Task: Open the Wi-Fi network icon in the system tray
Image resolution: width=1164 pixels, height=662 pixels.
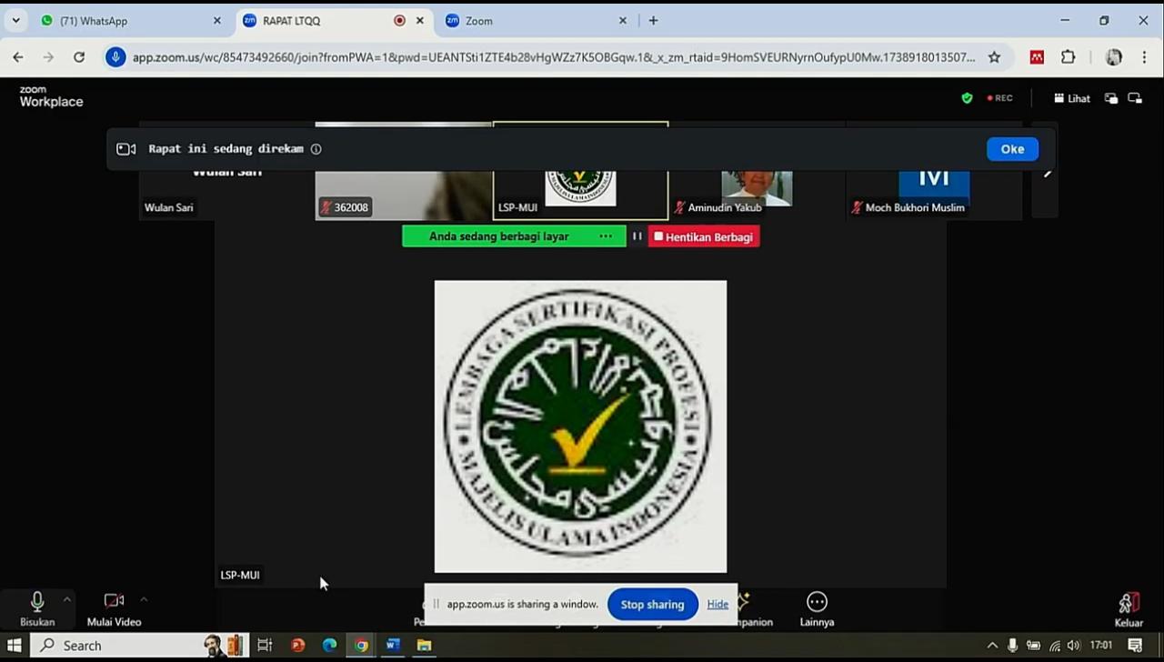Action: click(x=1054, y=646)
